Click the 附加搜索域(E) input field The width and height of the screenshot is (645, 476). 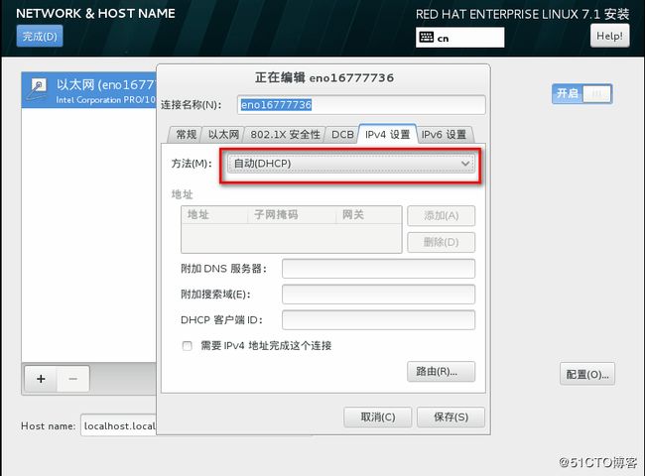click(378, 295)
